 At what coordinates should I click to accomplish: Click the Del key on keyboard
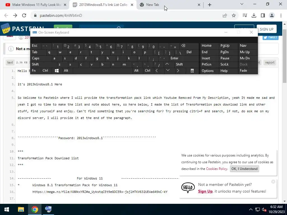(192, 52)
